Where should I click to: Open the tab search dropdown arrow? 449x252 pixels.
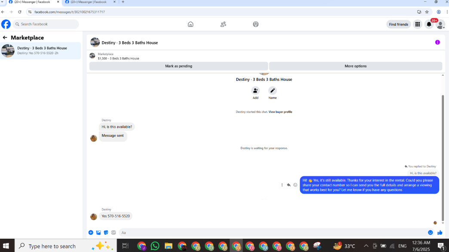click(2, 2)
